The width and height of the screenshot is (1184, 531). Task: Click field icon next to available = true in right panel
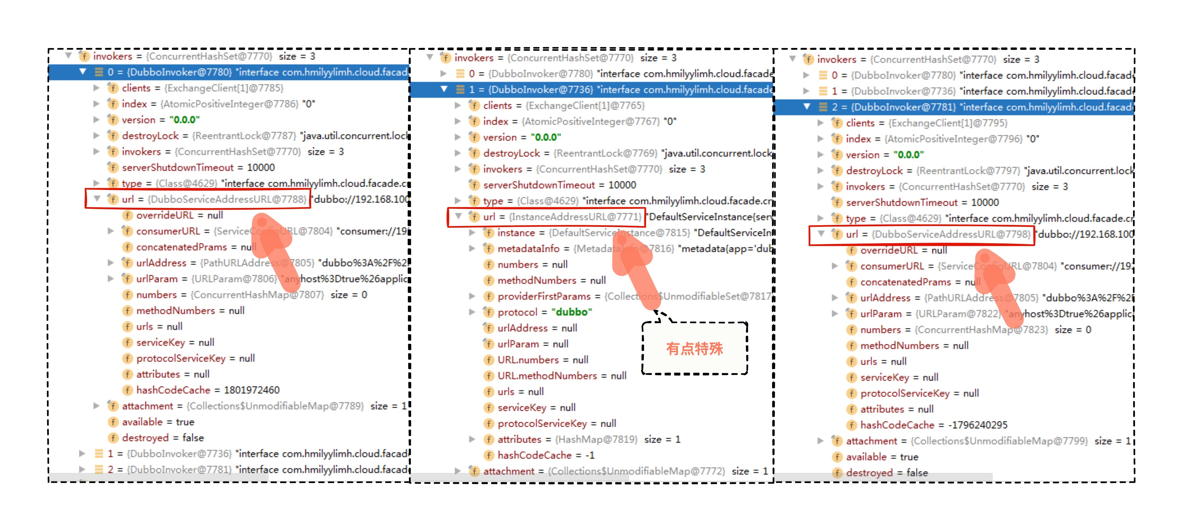837,457
